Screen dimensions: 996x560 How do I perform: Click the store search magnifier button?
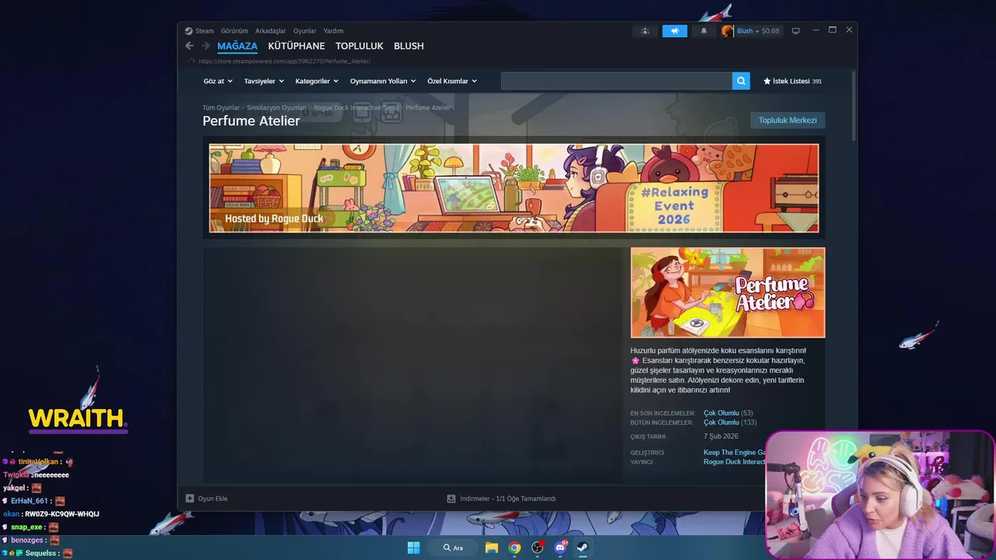pyautogui.click(x=741, y=81)
